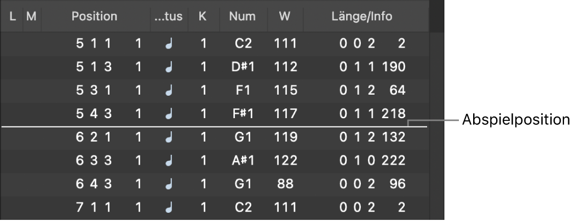Click note icon in G1 row at 6 4 3
The image size is (581, 221).
click(x=169, y=184)
